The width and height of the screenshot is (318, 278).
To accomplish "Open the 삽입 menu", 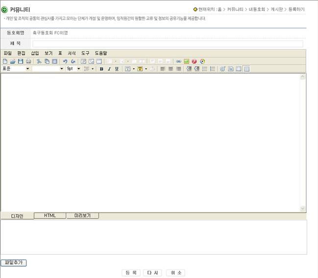I will [x=35, y=53].
